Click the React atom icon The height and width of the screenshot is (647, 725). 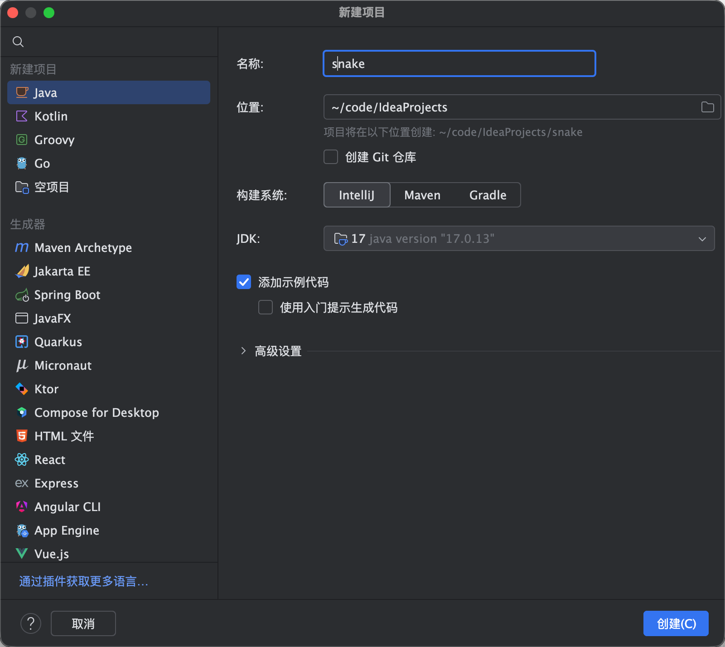tap(22, 459)
